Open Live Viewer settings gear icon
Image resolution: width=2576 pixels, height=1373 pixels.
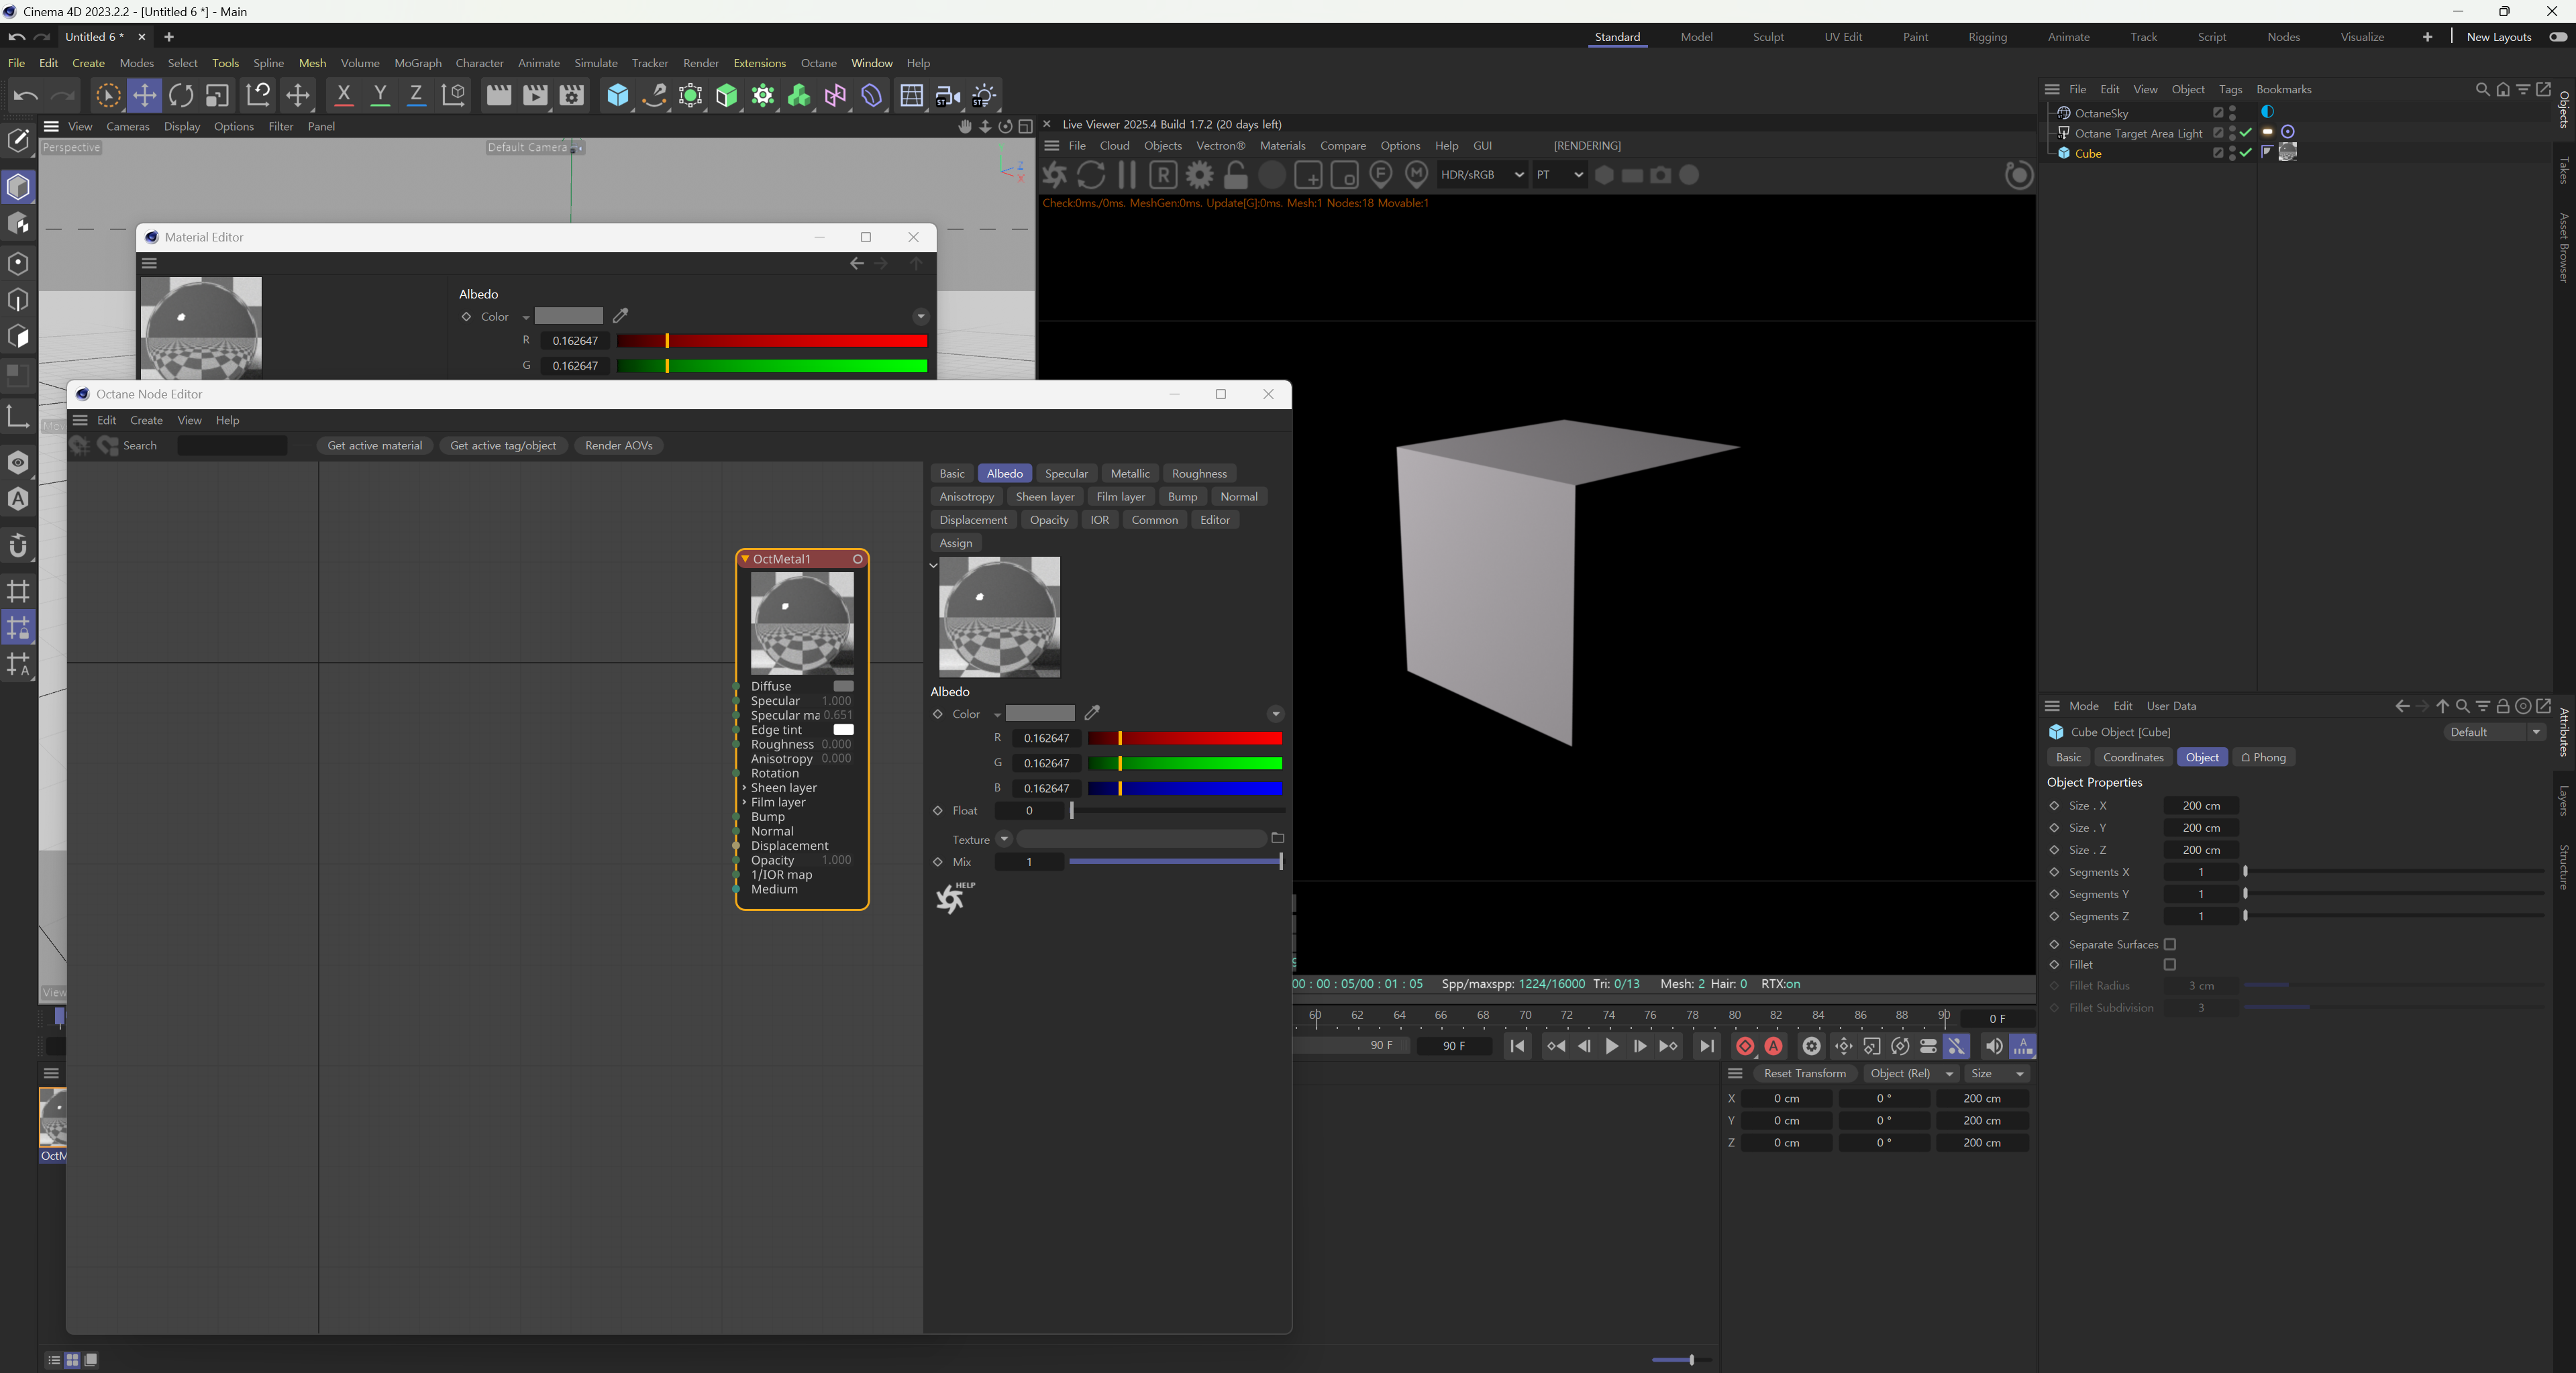(x=1199, y=175)
